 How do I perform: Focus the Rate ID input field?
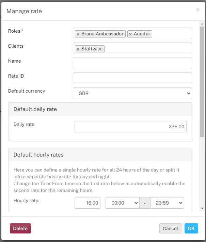point(132,78)
